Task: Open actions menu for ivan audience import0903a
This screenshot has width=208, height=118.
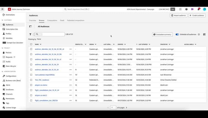Action: pyautogui.click(x=70, y=75)
